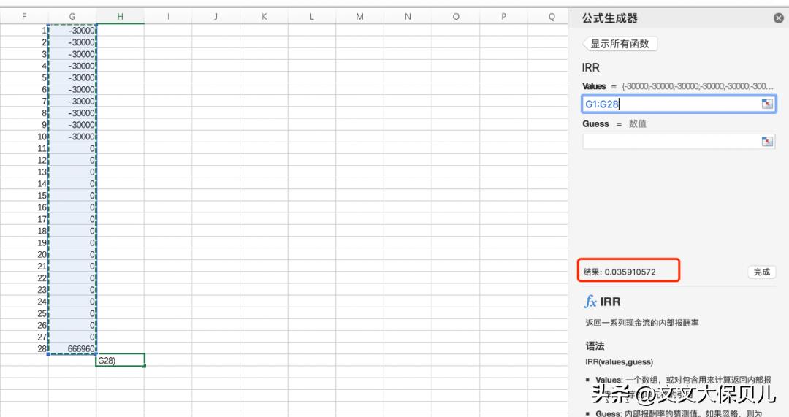Focus the Values input containing G1:G28
Viewport: 789px width, 417px height.
click(x=679, y=104)
